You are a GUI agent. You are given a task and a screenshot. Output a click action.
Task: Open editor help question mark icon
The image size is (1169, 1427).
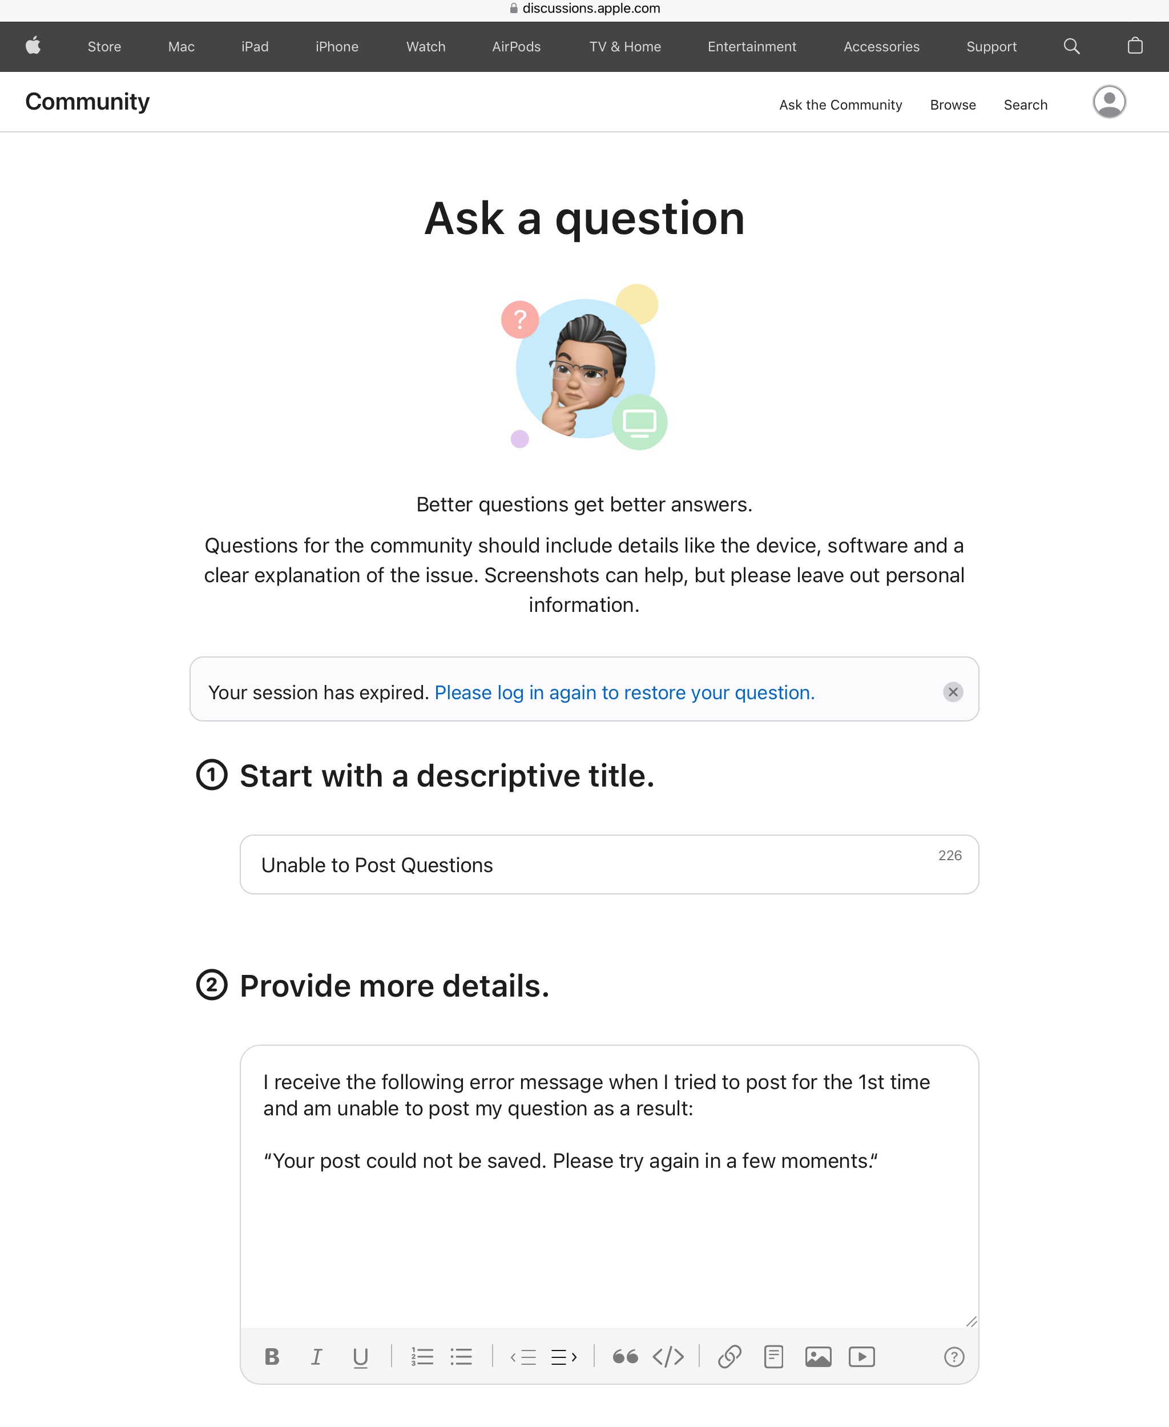[x=954, y=1356]
